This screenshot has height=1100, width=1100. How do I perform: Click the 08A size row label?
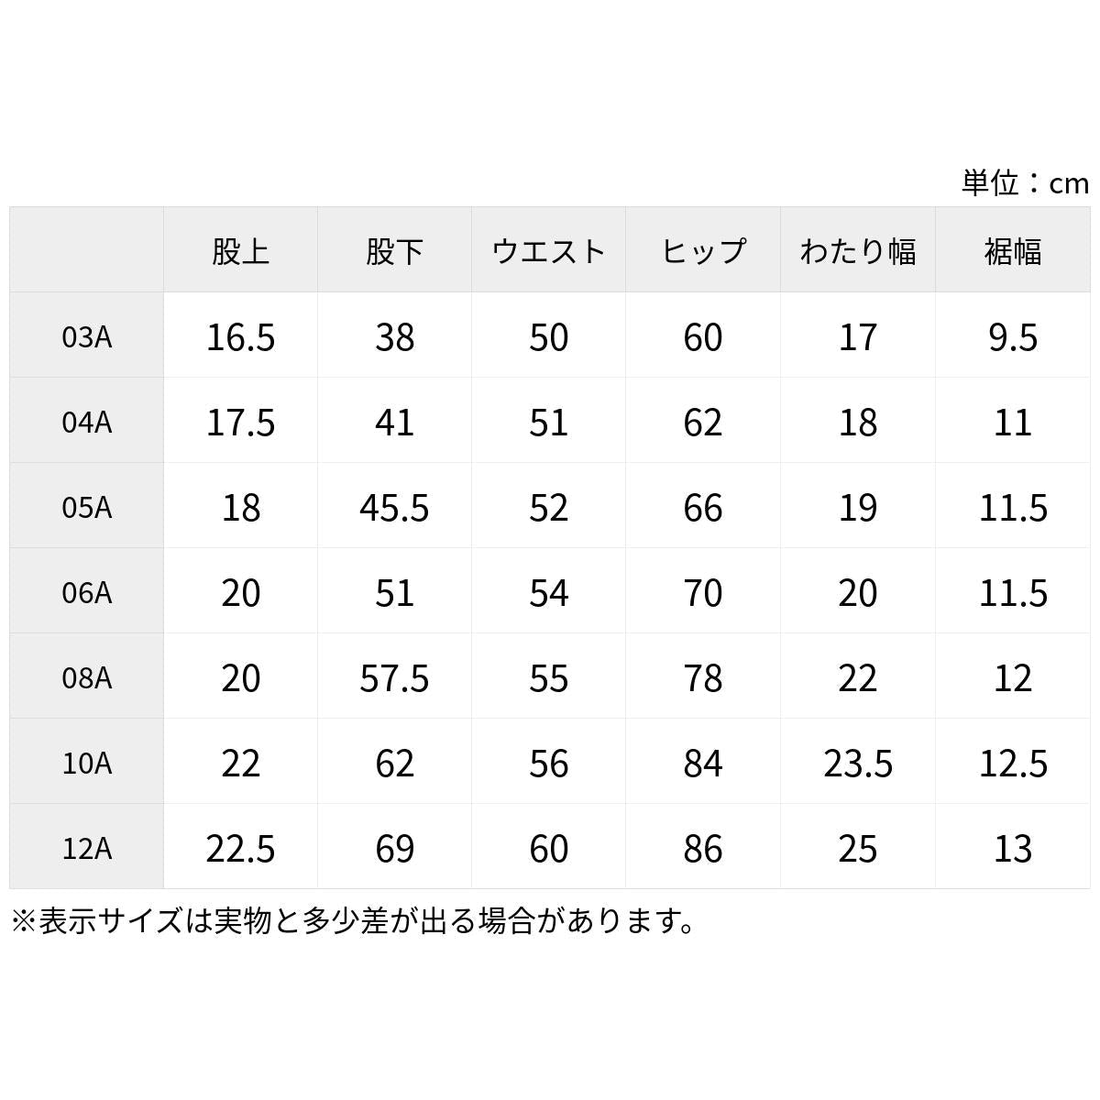87,677
